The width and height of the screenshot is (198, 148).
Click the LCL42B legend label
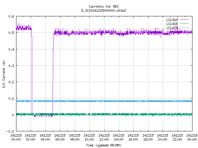172,28
